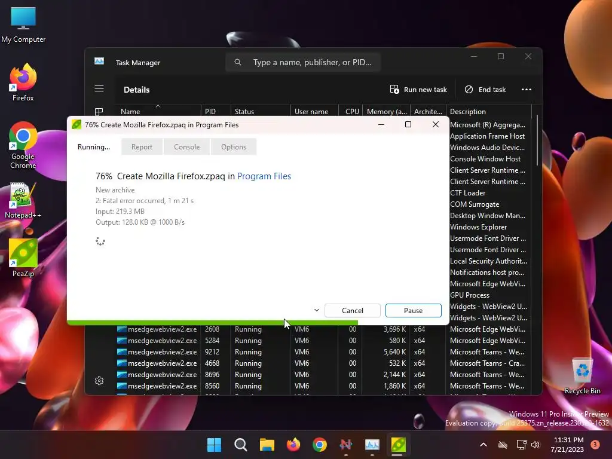
Task: Click the Task Manager app logo icon
Action: [x=99, y=62]
